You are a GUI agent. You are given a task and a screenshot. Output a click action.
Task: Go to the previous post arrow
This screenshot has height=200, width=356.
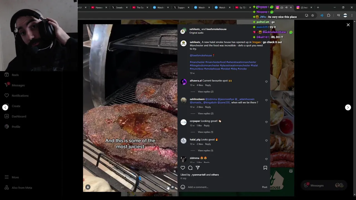[5, 107]
